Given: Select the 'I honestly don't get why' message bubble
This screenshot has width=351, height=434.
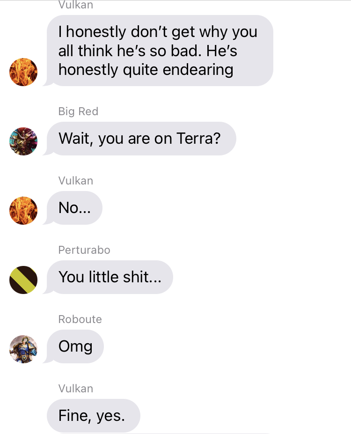Looking at the screenshot, I should pyautogui.click(x=160, y=51).
